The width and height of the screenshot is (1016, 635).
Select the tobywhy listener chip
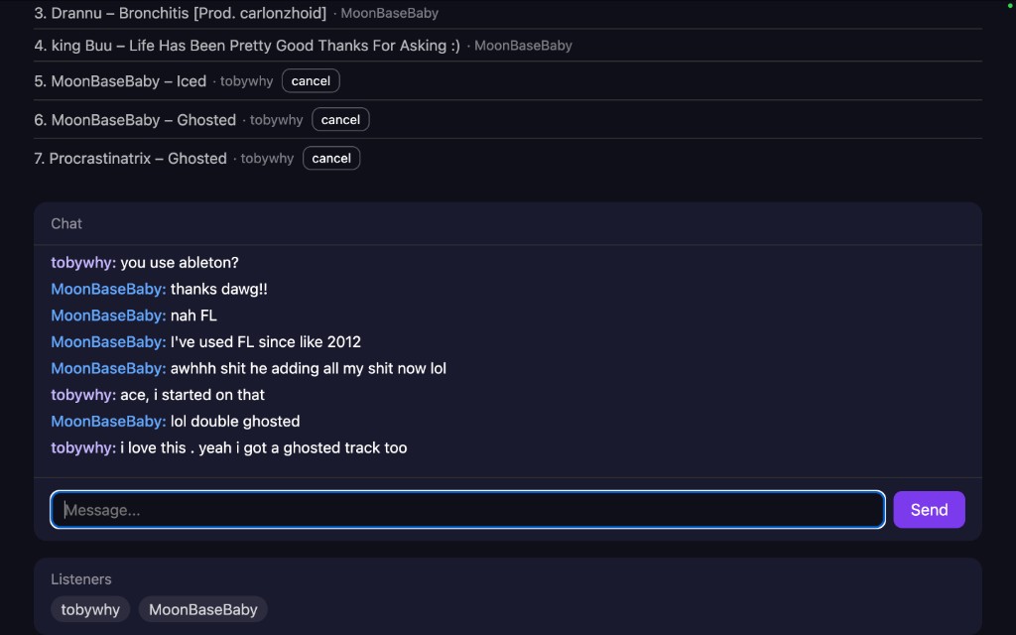(x=90, y=609)
